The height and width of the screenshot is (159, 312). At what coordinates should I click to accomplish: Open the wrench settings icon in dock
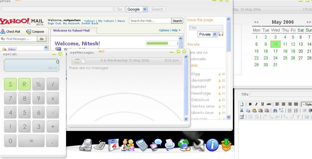(198, 145)
